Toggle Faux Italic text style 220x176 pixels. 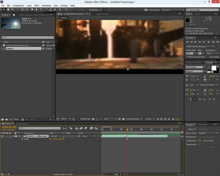[x=195, y=100]
